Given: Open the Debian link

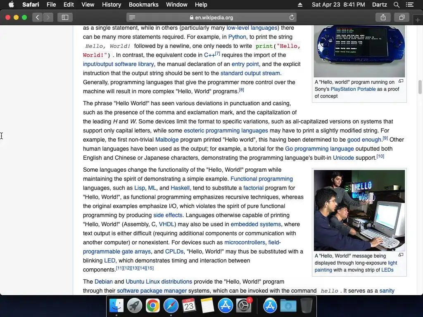Looking at the screenshot, I should (x=104, y=282).
